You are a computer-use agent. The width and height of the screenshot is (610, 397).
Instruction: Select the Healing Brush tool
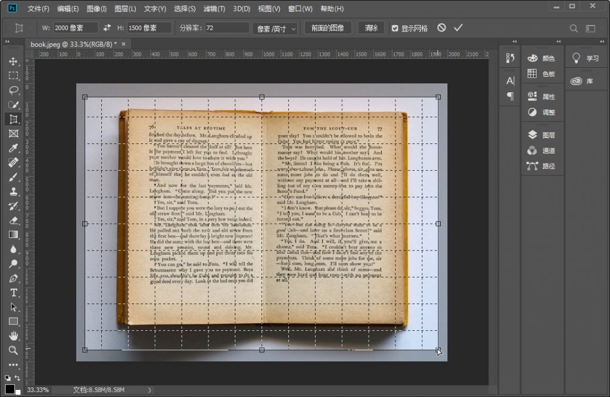pos(13,162)
